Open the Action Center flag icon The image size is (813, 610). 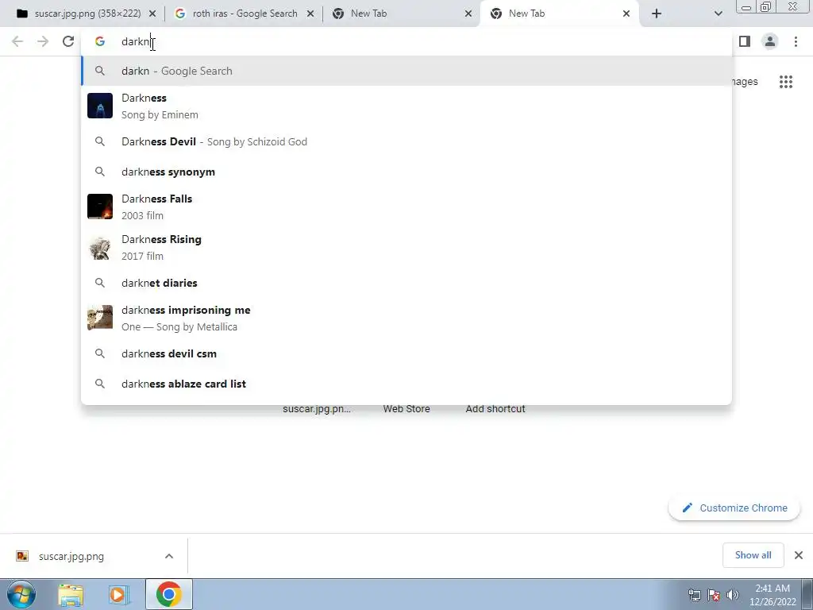tap(714, 595)
